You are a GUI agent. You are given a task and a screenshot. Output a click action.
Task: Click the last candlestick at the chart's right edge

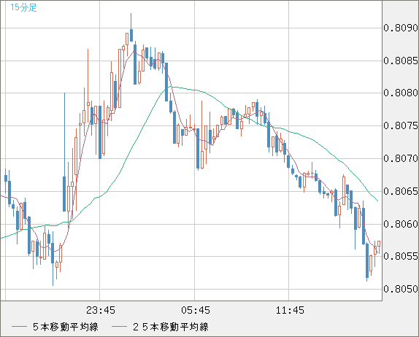pos(379,247)
